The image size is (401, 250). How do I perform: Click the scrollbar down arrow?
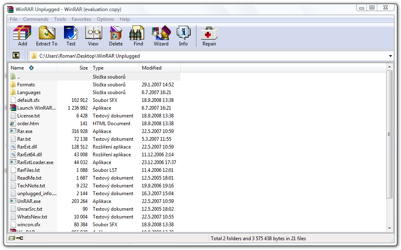click(389, 228)
